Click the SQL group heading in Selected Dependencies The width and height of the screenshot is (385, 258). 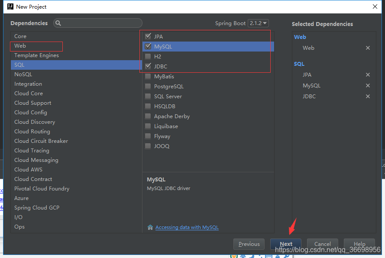click(x=299, y=64)
